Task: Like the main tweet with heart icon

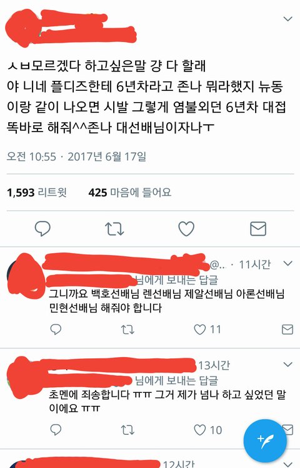Action: [x=186, y=229]
